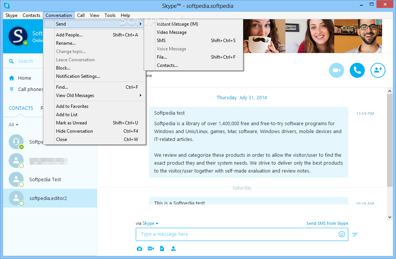This screenshot has height=259, width=396.
Task: Select Add People... menu entry
Action: coord(95,35)
